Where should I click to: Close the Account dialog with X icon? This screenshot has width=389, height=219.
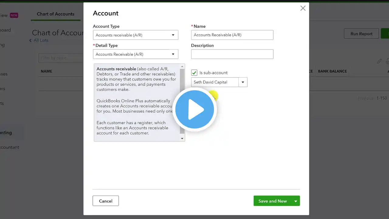(x=303, y=9)
